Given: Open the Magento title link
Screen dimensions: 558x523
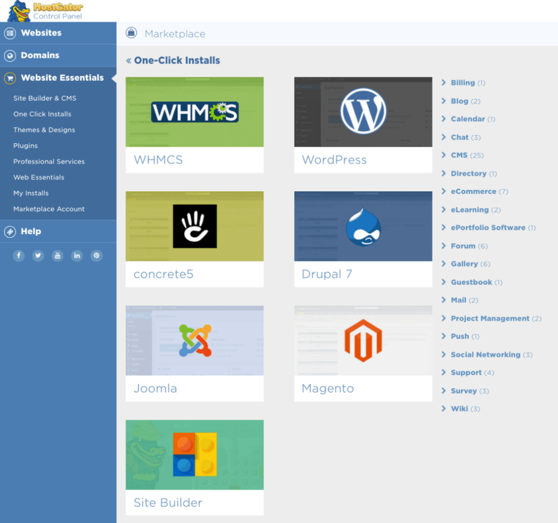Looking at the screenshot, I should (x=328, y=388).
